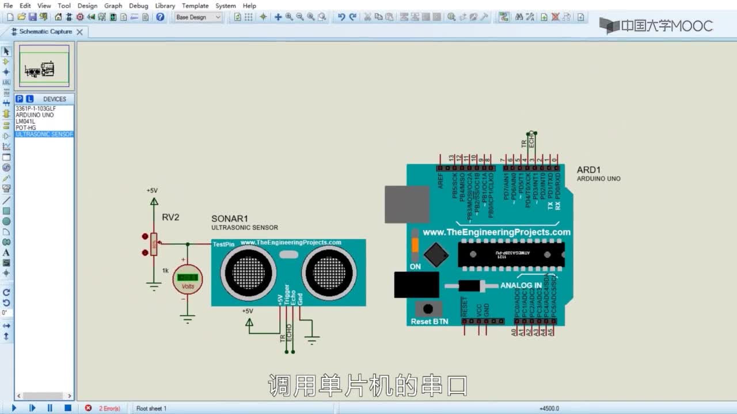Open the Library menu

coord(165,6)
